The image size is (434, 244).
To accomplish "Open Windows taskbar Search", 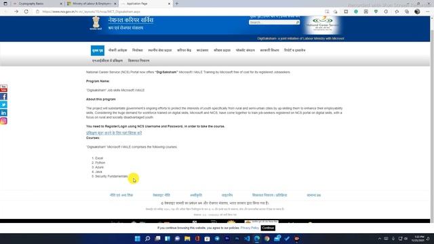I will (x=148, y=239).
